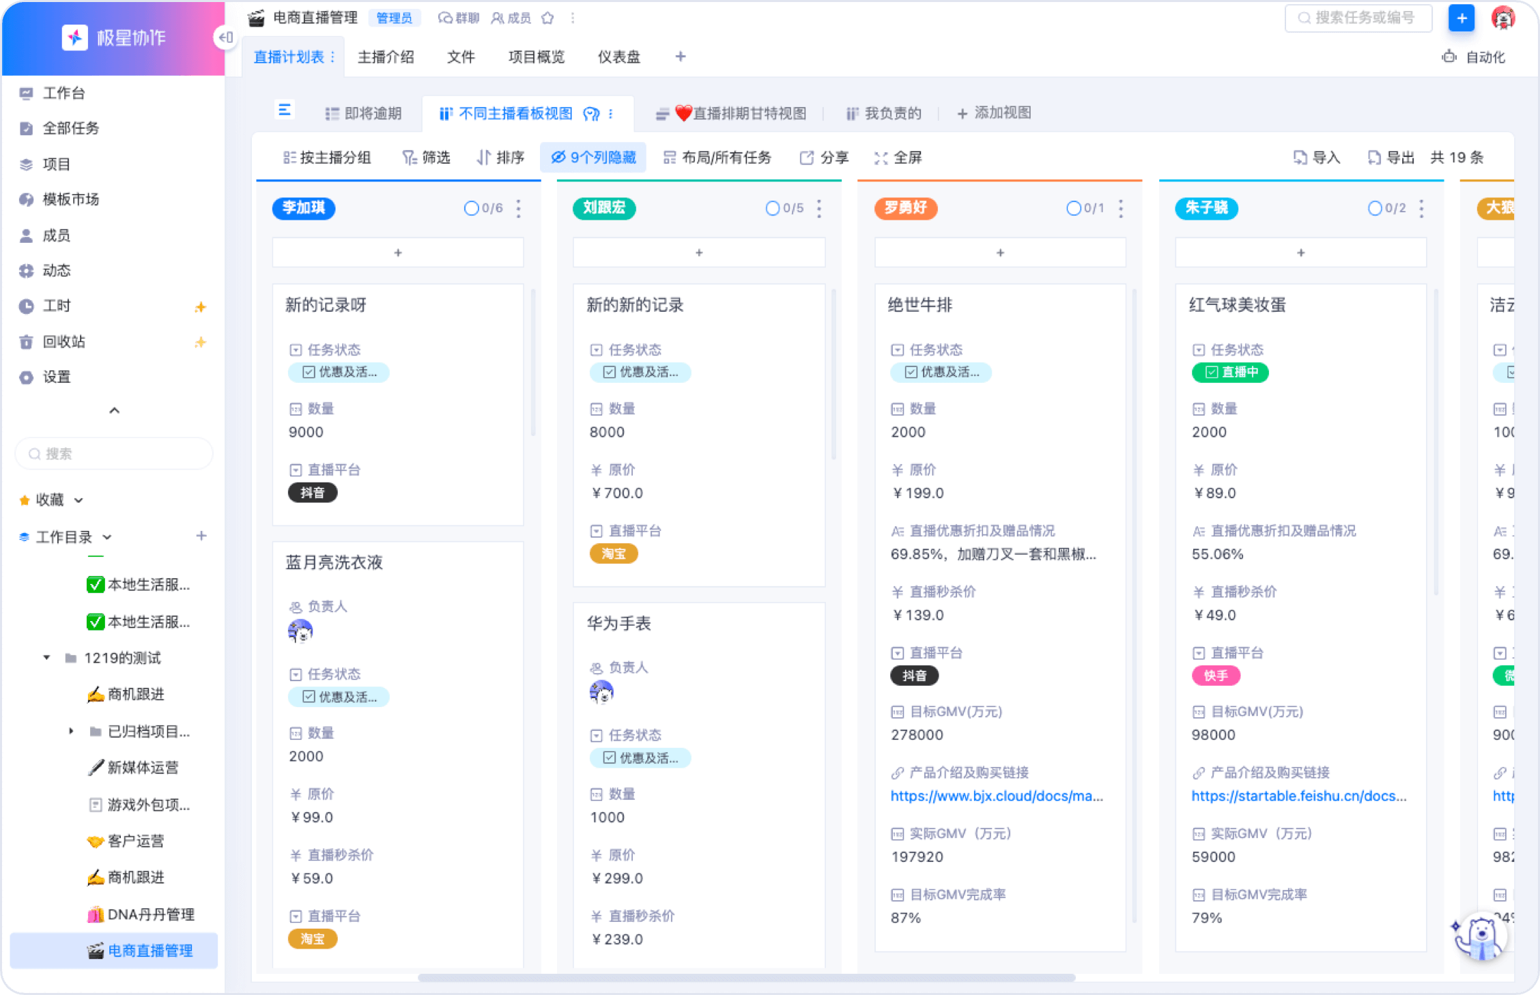Image resolution: width=1540 pixels, height=995 pixels.
Task: Click 直播中 status tag on 红气球美妆蛋
Action: [1230, 372]
